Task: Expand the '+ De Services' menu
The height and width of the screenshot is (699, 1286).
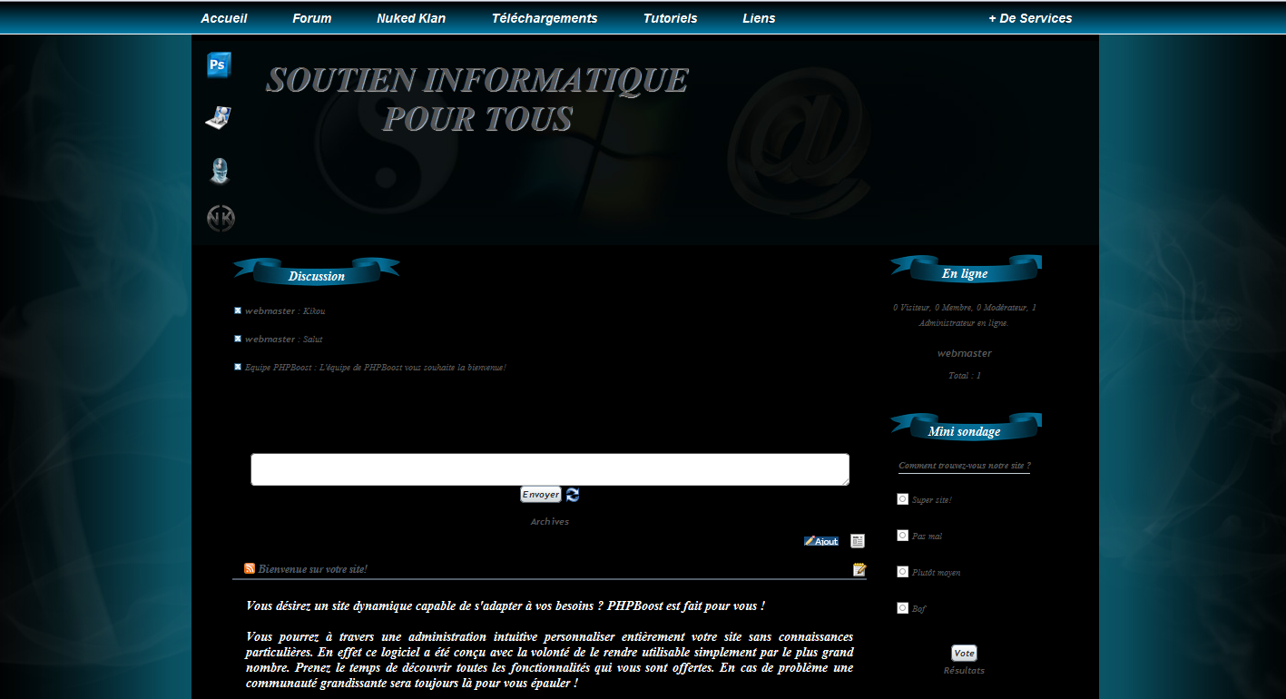Action: click(x=1030, y=18)
